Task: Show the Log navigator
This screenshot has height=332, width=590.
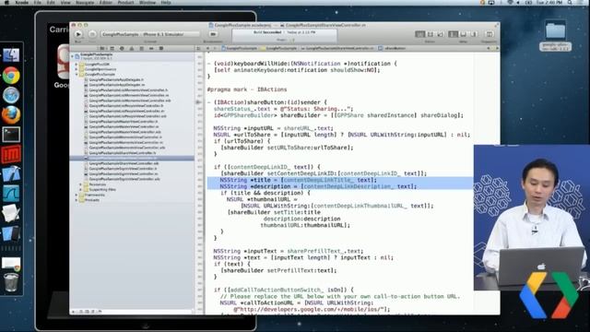Action: [x=160, y=49]
